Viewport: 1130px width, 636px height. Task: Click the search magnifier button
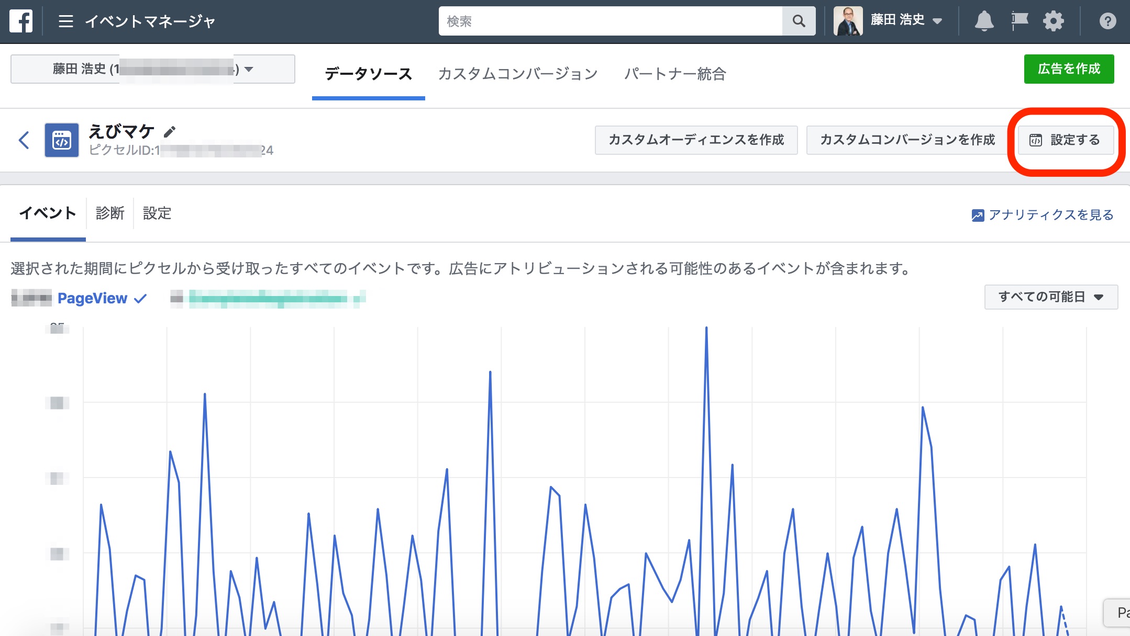click(799, 21)
